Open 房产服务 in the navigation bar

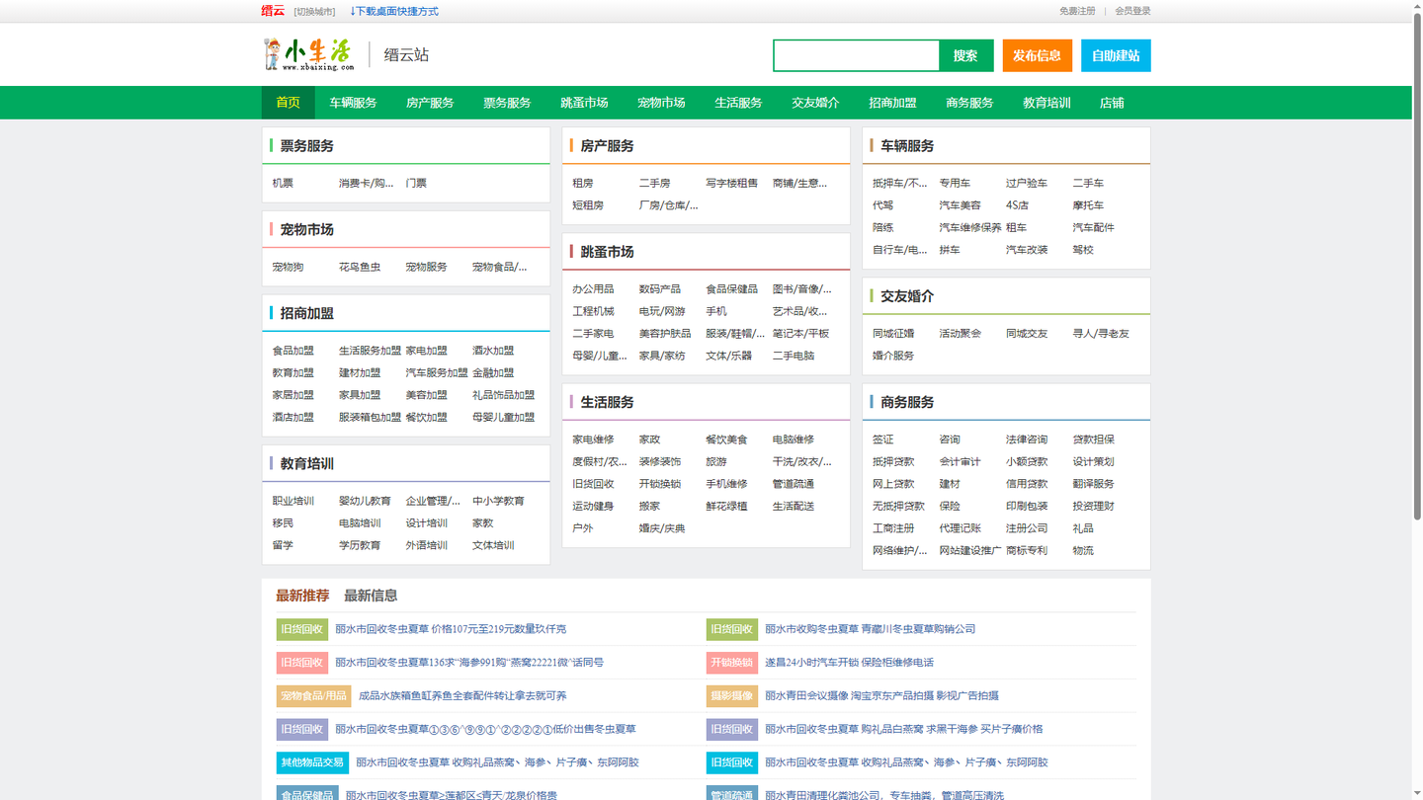tap(430, 103)
